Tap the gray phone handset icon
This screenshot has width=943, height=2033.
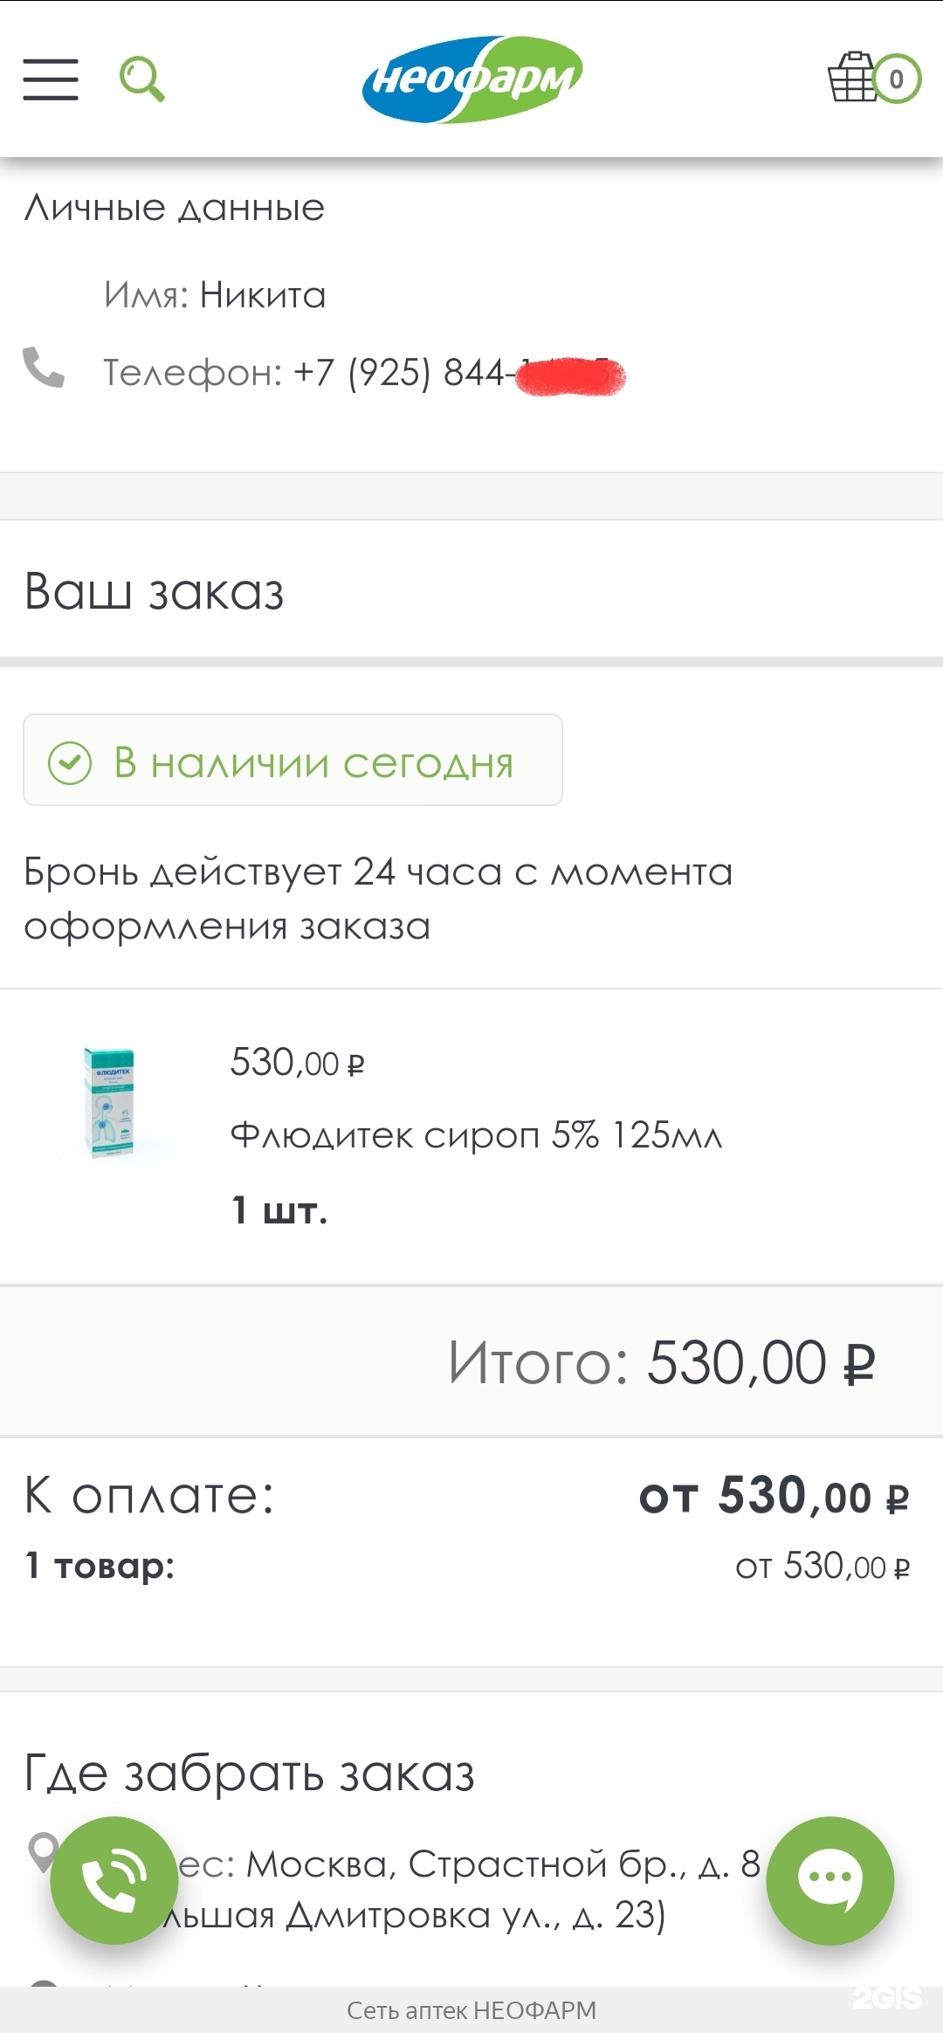(x=44, y=368)
